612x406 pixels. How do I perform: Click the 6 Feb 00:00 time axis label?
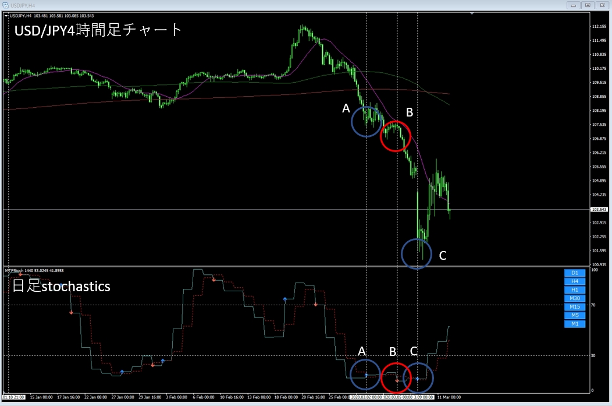click(204, 397)
